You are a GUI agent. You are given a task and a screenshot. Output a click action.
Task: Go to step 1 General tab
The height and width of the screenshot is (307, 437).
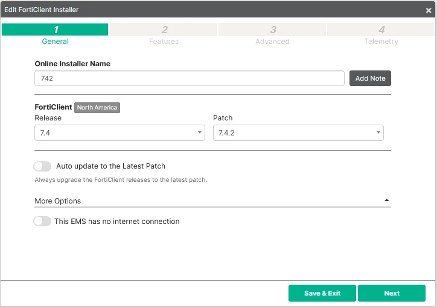coord(55,34)
